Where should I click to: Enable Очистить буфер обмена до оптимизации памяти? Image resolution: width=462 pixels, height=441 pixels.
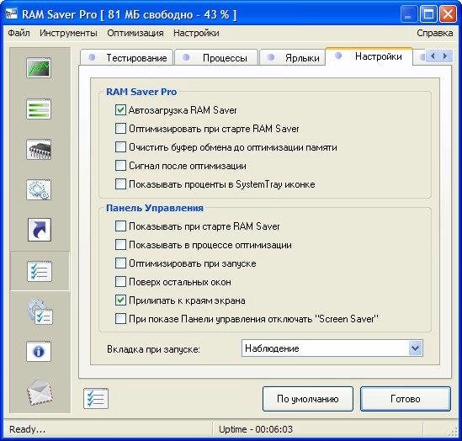click(120, 147)
